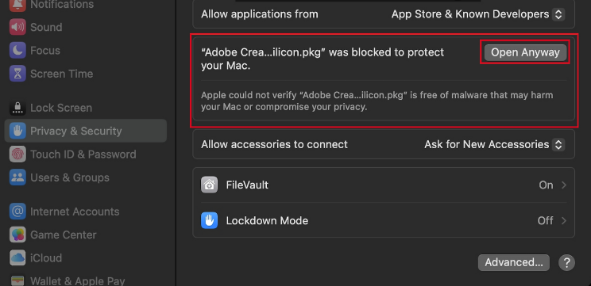Click the Advanced... button
The width and height of the screenshot is (591, 286).
pos(514,262)
